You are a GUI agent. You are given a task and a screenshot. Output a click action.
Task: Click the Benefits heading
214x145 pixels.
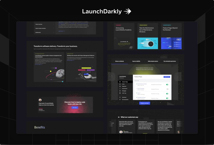[40, 127]
